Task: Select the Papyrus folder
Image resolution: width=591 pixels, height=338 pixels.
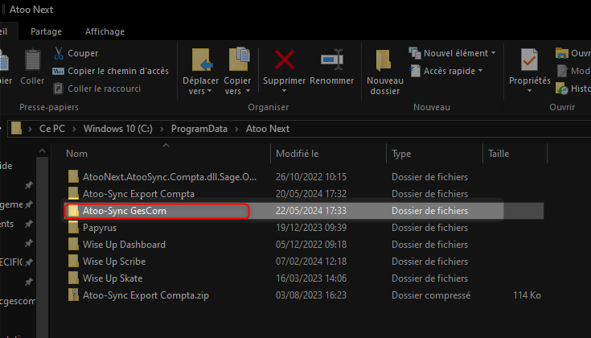Action: coord(100,228)
